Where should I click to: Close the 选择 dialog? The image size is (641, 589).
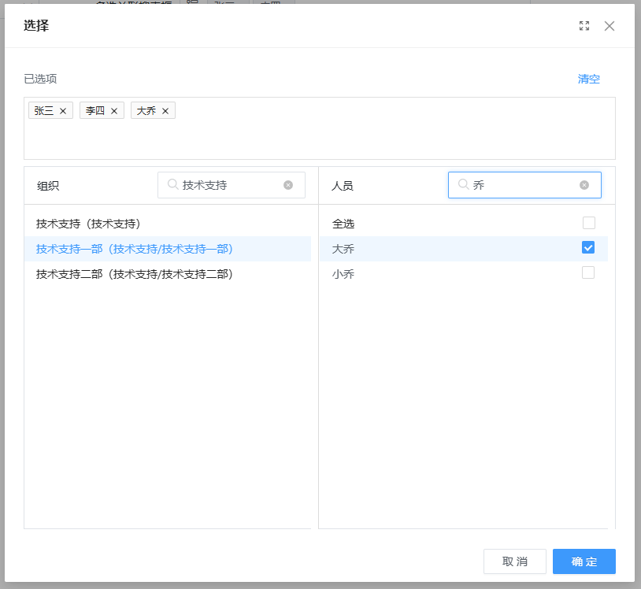coord(610,26)
